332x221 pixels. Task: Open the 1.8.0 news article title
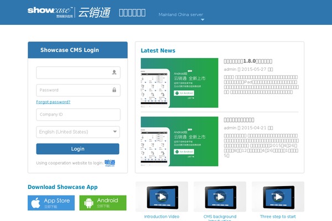coord(248,61)
